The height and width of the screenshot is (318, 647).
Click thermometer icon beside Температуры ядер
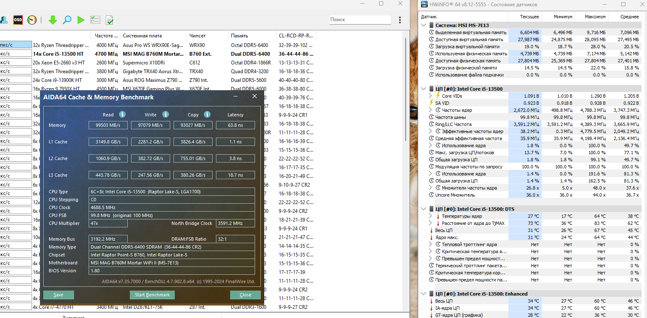tap(438, 216)
